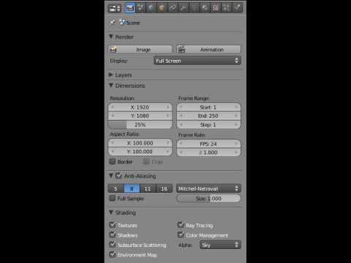The width and height of the screenshot is (351, 263).
Task: Click the Resolution X 1920 field
Action: [140, 107]
